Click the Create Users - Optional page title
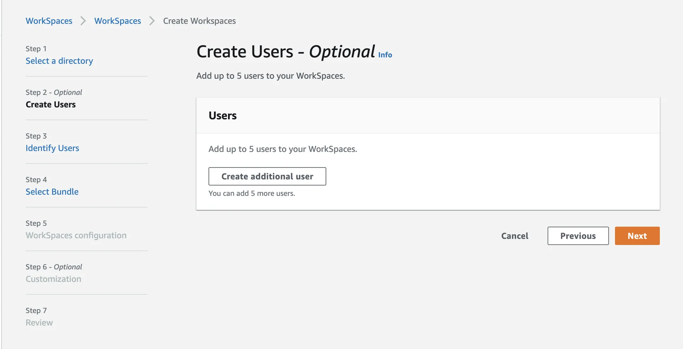Screen dimensions: 683x349 click(x=285, y=52)
